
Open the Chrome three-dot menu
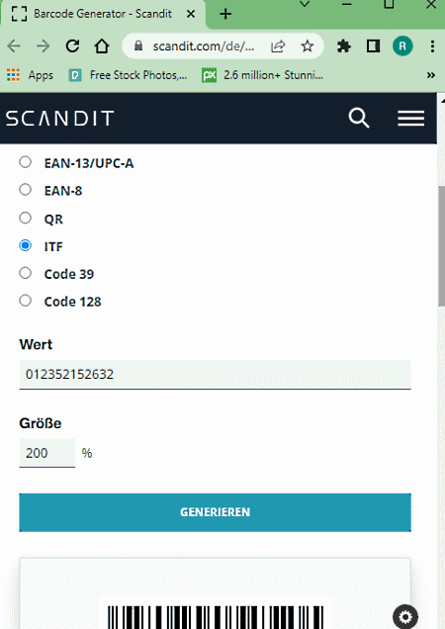(432, 46)
